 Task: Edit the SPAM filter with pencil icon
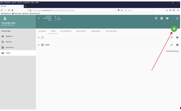point(172,45)
